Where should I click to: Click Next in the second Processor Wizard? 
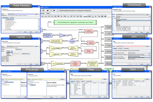(52, 97)
